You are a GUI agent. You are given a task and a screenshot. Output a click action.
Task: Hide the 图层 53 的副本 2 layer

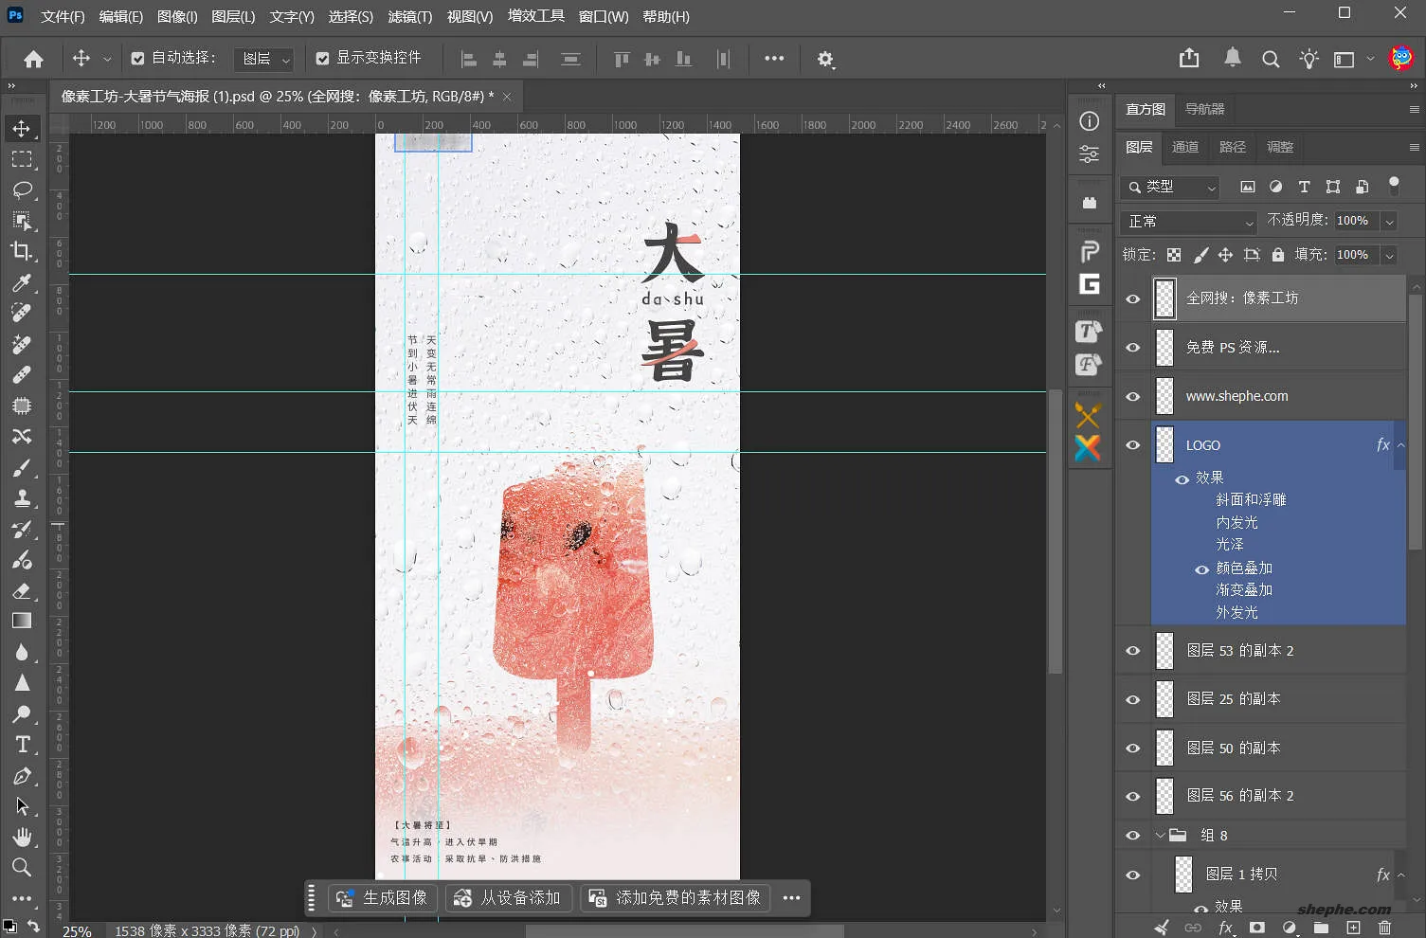point(1133,651)
